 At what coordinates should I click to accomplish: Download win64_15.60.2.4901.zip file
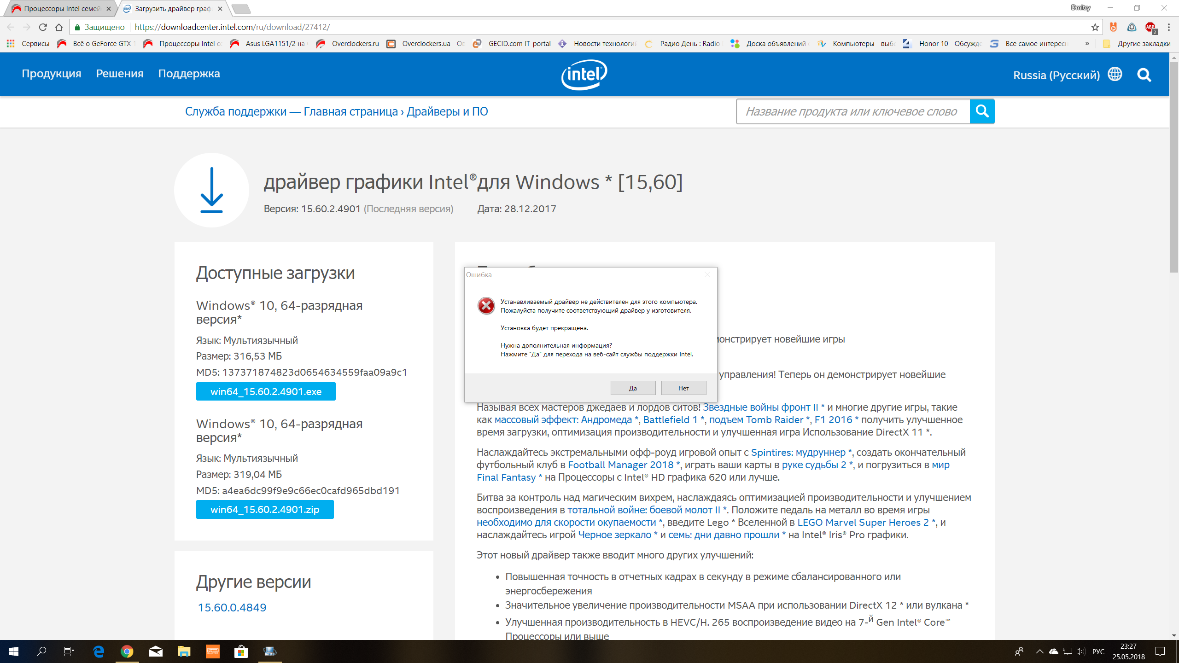[265, 510]
